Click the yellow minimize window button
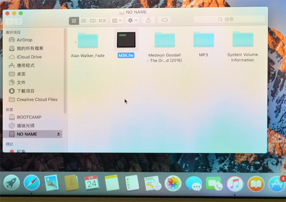Image resolution: width=286 pixels, height=202 pixels. click(x=14, y=13)
